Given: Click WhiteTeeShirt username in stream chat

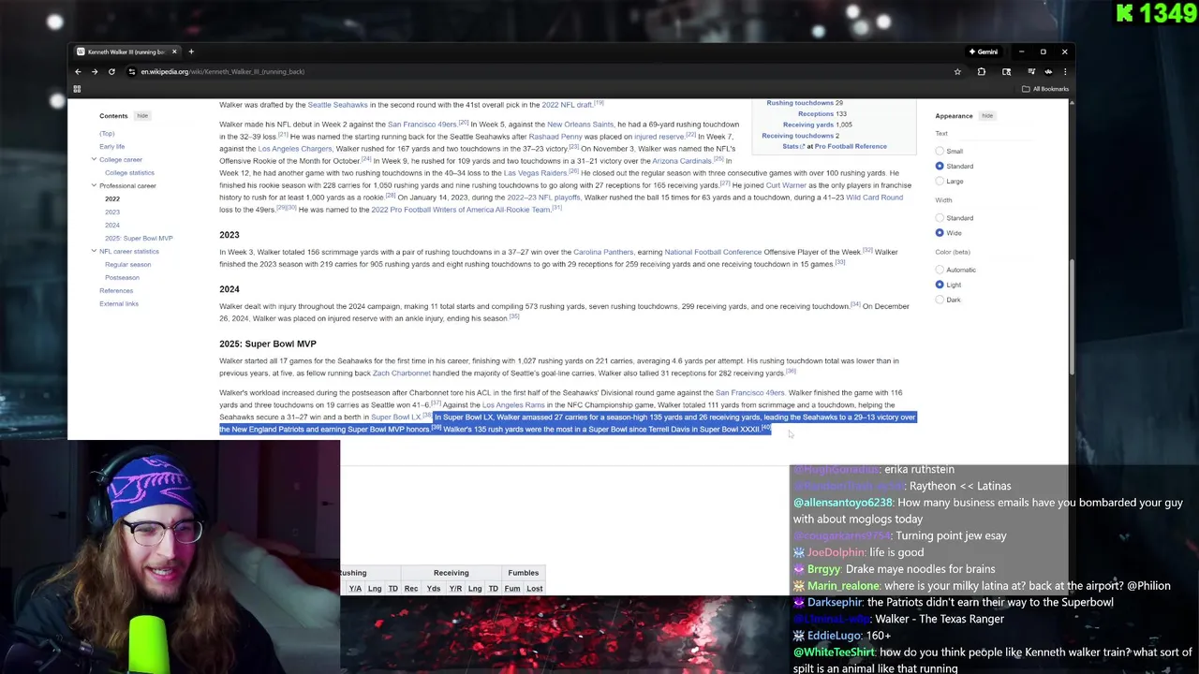Looking at the screenshot, I should (834, 652).
